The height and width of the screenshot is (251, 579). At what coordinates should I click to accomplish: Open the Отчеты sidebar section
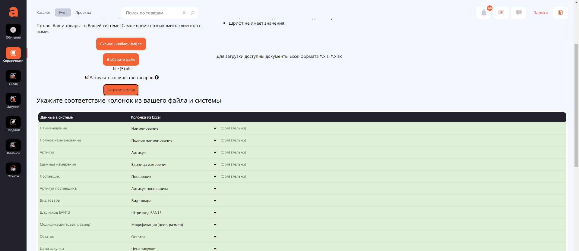pos(13,170)
